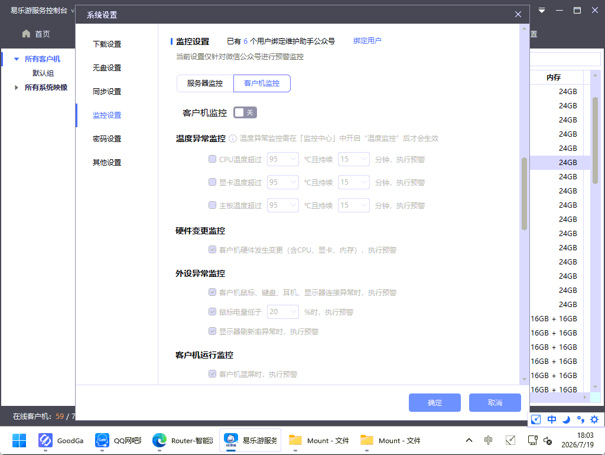Image resolution: width=605 pixels, height=455 pixels.
Task: Open 无盘设置 in settings sidebar
Action: click(107, 68)
